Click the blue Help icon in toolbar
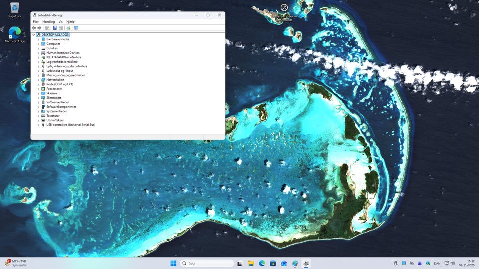479x269 pixels. pyautogui.click(x=55, y=28)
